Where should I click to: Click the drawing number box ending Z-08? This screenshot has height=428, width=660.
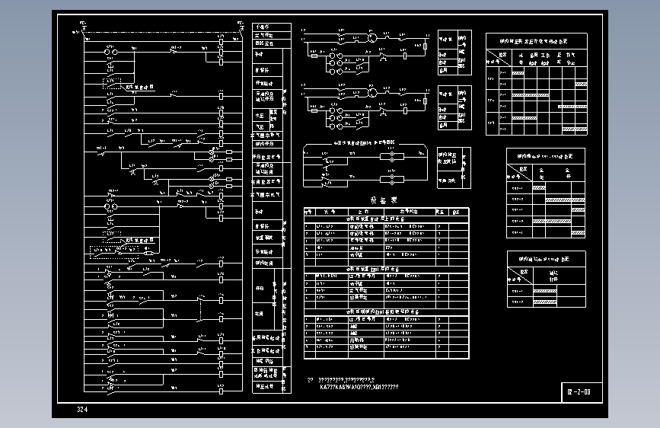click(x=582, y=392)
